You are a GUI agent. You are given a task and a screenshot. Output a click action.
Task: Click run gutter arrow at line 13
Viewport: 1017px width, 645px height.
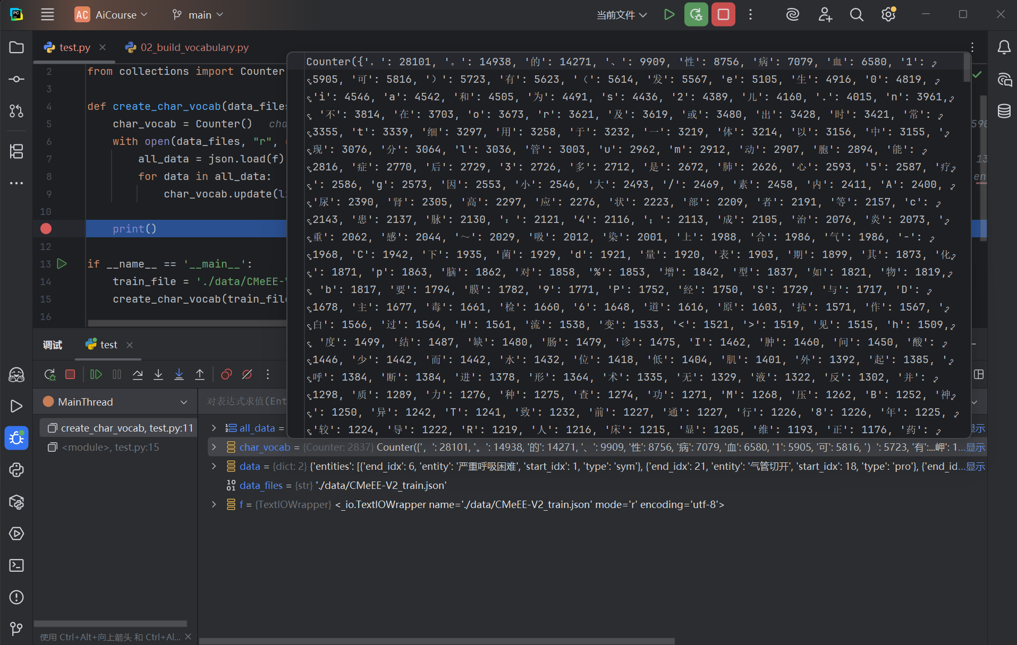(62, 264)
